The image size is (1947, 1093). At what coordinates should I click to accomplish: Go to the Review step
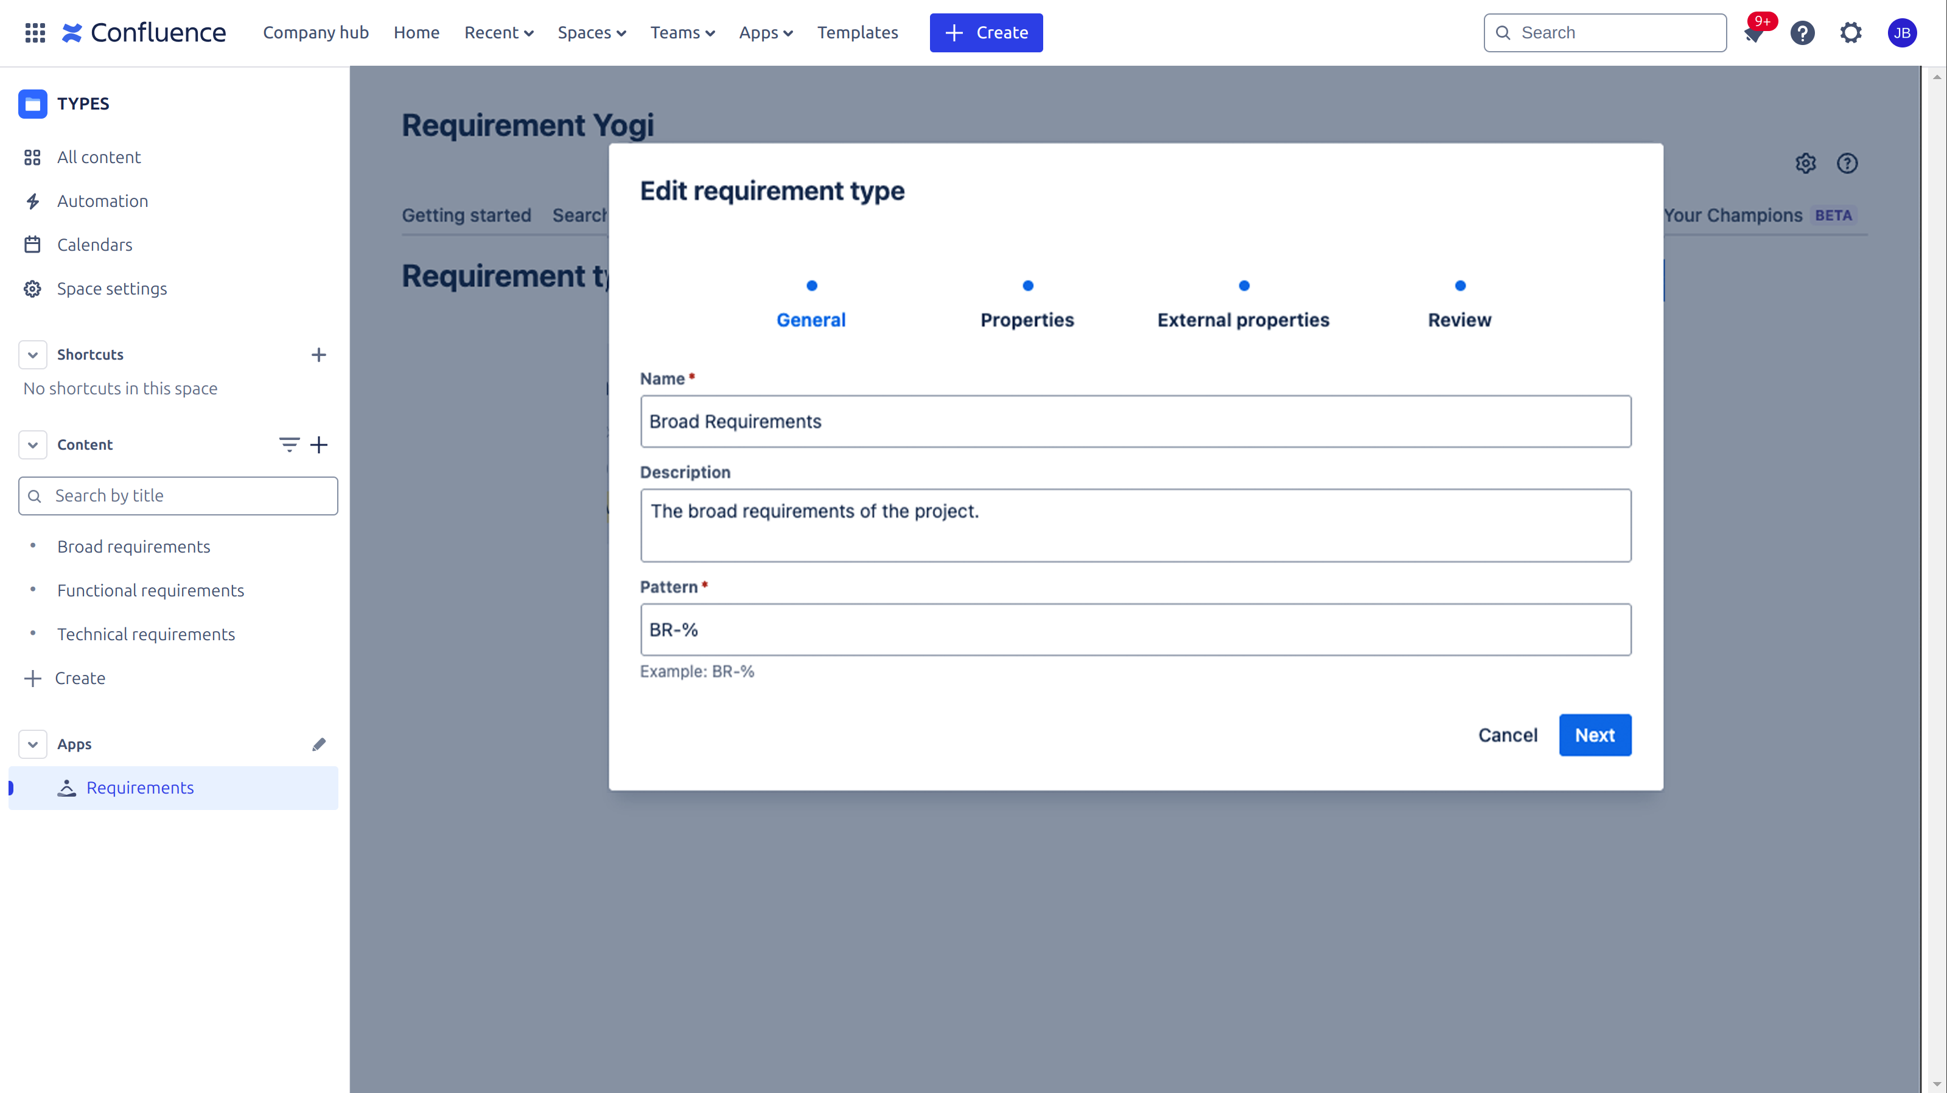(1459, 320)
